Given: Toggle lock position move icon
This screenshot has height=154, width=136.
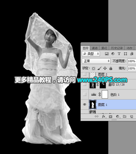Looking at the screenshot, I should [105, 68].
